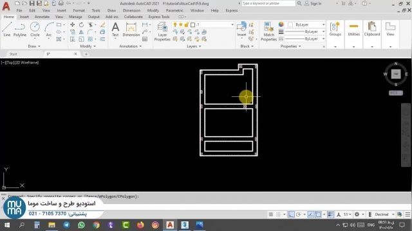Expand the Layers panel
The height and width of the screenshot is (231, 412).
(194, 46)
